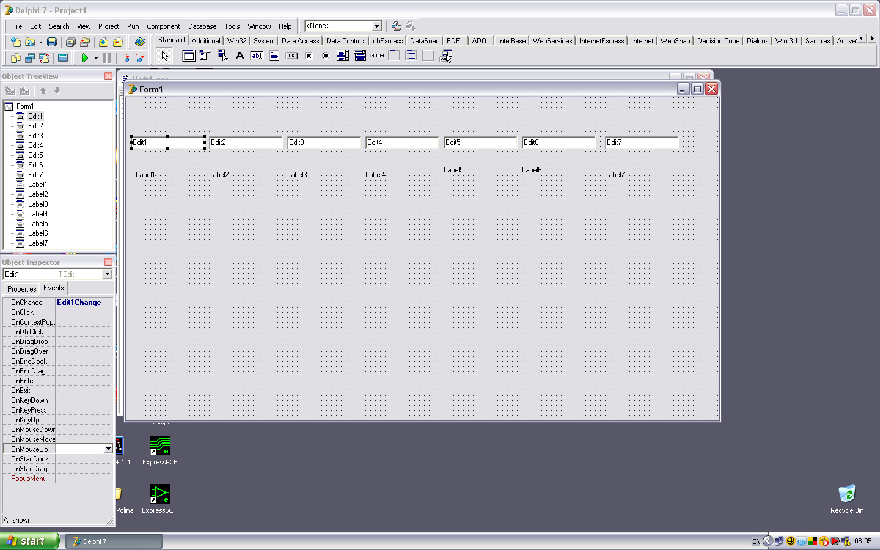Screen dimensions: 880x550
Task: Open dropdown arrow beside Open icon
Action: pos(41,42)
